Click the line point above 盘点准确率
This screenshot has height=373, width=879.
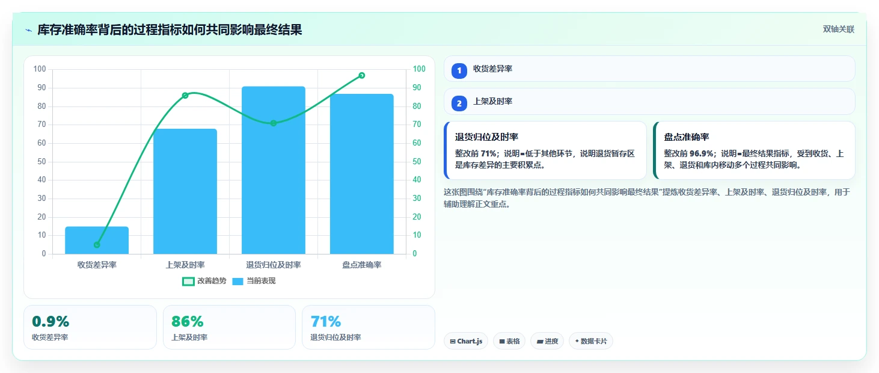point(362,75)
